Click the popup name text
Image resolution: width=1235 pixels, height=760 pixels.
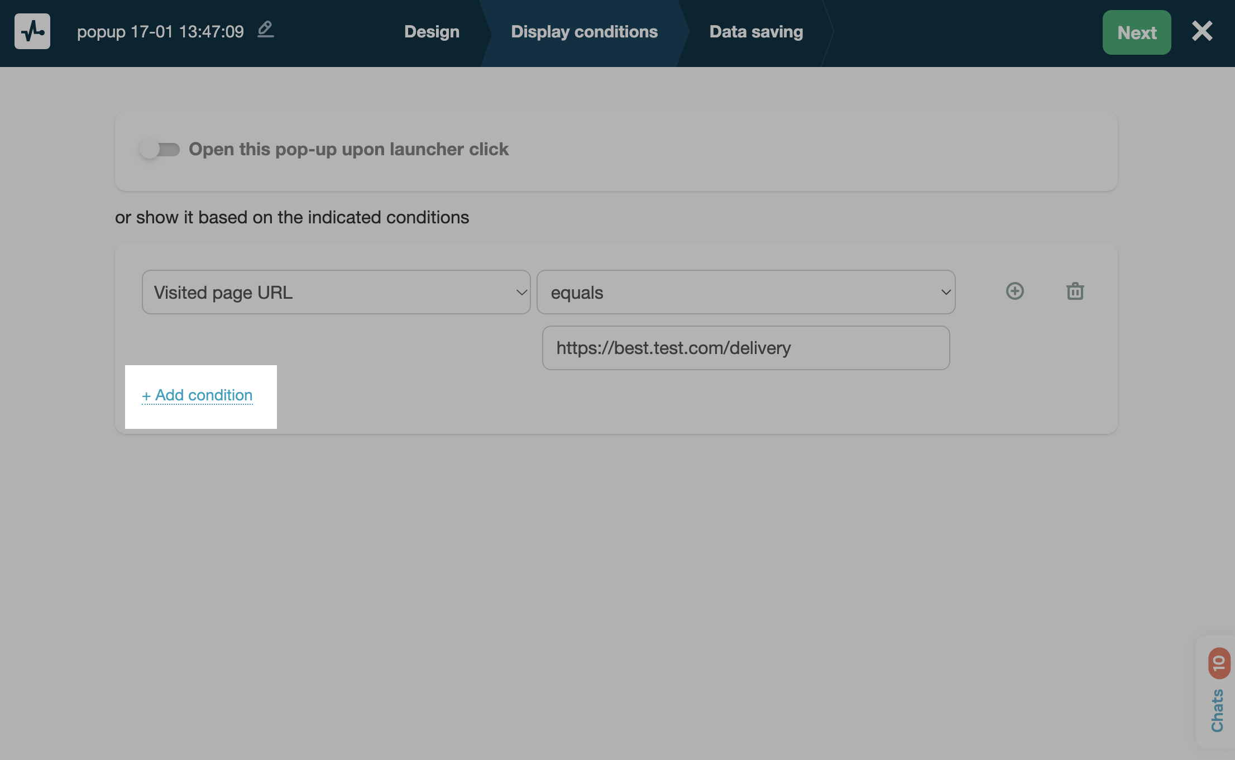point(160,32)
